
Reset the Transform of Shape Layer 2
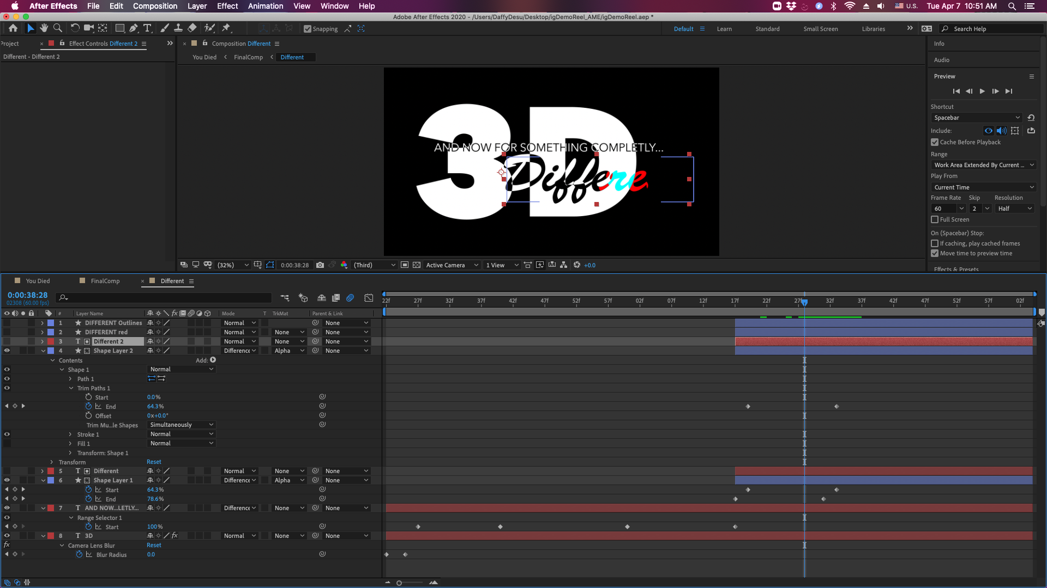click(154, 462)
